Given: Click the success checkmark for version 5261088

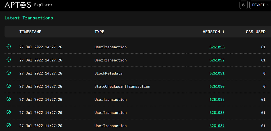Looking at the screenshot, I should [x=9, y=112].
